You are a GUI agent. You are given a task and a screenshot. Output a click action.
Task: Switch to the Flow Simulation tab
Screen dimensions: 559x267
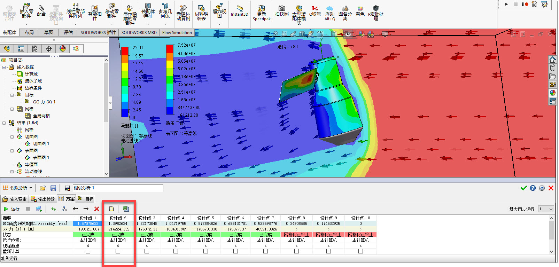coord(177,33)
